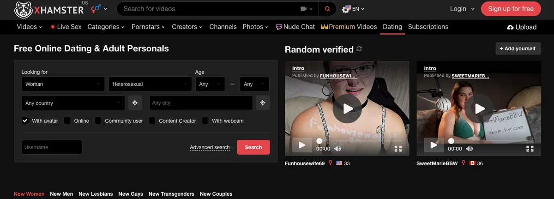Click the SWEETMARIEB... publisher link
Viewport: 554px width, 199px height.
(470, 75)
